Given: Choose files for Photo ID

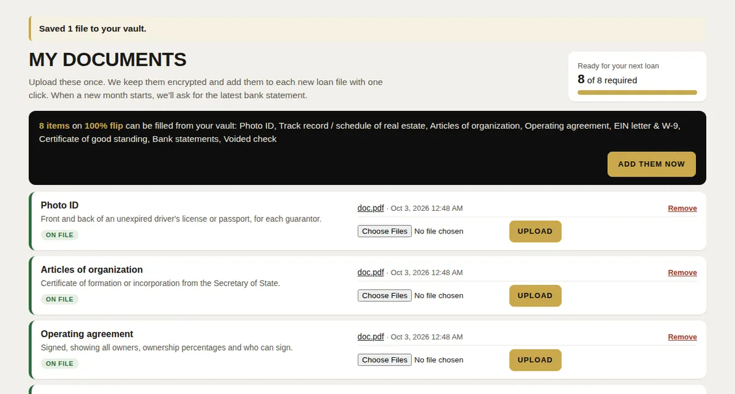Looking at the screenshot, I should (x=385, y=232).
